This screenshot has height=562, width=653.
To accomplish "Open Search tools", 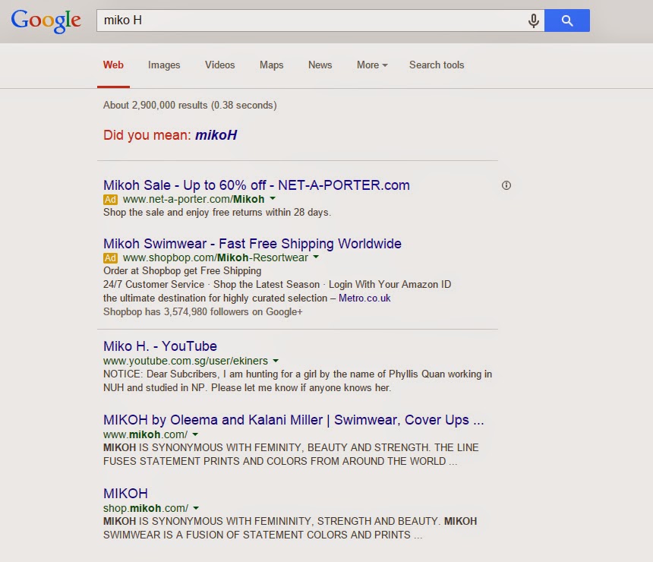I will (437, 65).
